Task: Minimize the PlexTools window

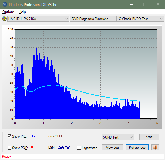Action: tap(132, 5)
